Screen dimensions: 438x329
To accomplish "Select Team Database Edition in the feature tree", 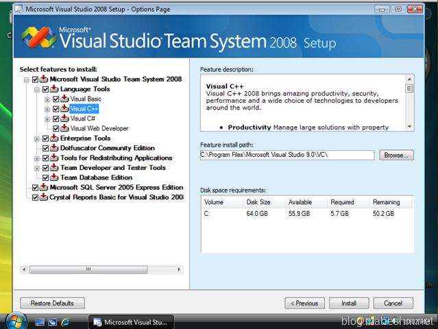I will pos(97,178).
